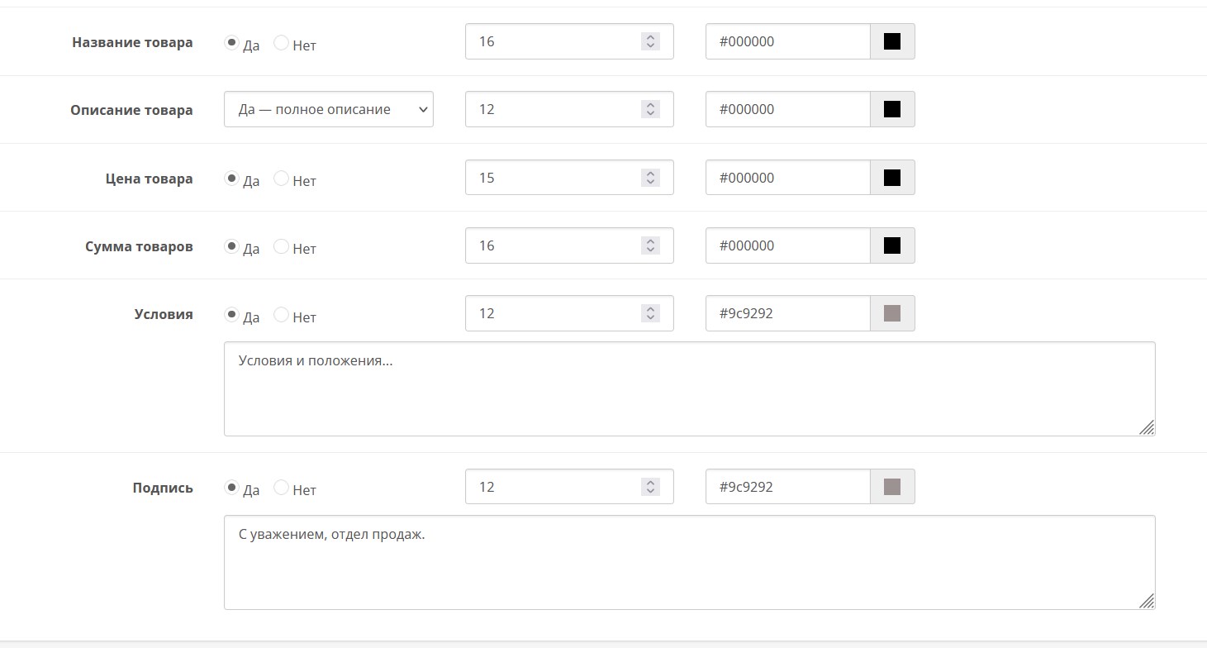Click the Условия и положения text area
The width and height of the screenshot is (1207, 648).
pyautogui.click(x=688, y=388)
